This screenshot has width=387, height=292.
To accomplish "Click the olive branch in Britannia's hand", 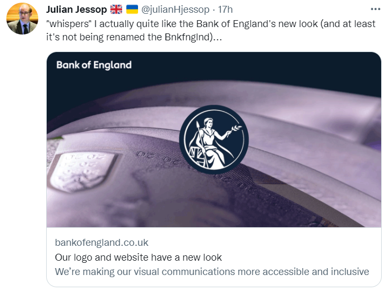I will 233,129.
